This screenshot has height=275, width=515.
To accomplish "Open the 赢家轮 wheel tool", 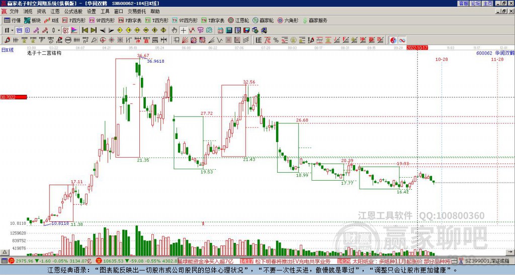I will [263, 20].
